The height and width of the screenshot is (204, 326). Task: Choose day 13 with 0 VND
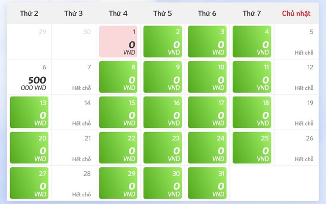[29, 112]
